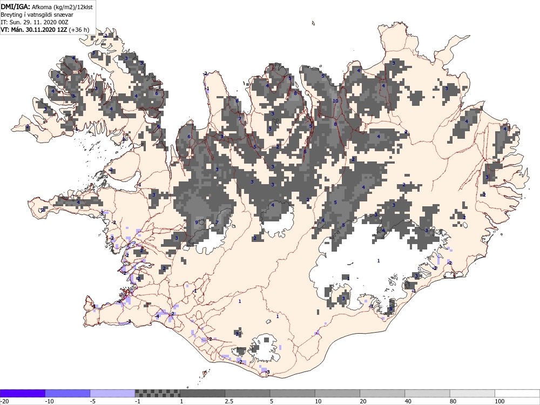Click the 'Breyting í vatnsgildi snævar' subtitle
This screenshot has height=405, width=540.
pos(37,15)
